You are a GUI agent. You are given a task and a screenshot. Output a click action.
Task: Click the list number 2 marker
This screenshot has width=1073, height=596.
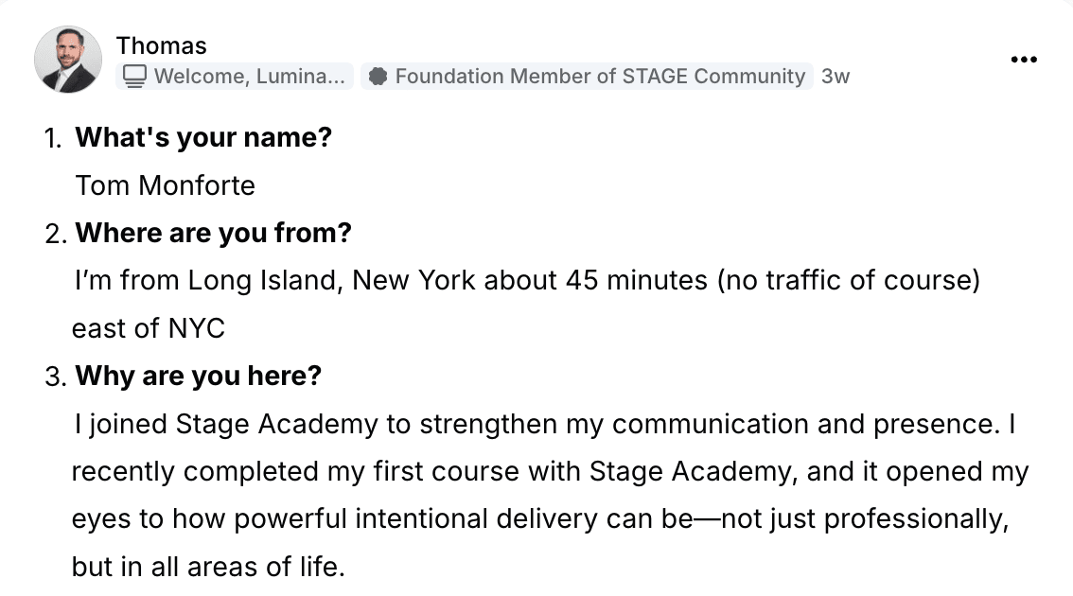[55, 234]
